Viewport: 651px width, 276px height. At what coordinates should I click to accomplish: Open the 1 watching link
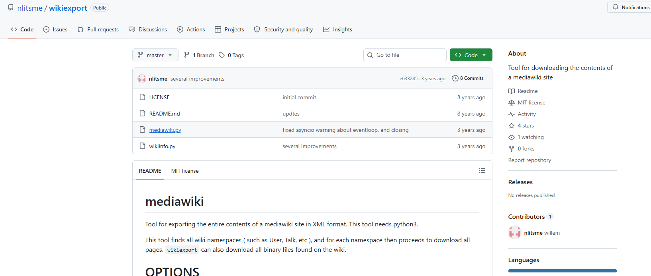pos(531,137)
